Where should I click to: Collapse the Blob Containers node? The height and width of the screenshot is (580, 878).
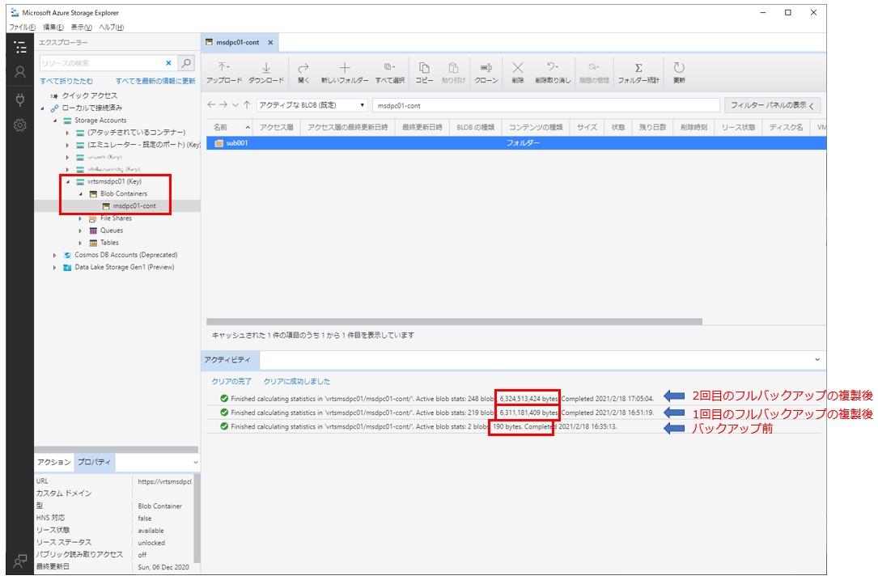tap(81, 193)
